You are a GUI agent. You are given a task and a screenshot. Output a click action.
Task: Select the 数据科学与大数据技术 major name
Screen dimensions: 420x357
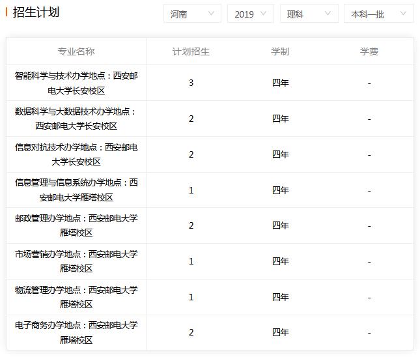point(76,119)
